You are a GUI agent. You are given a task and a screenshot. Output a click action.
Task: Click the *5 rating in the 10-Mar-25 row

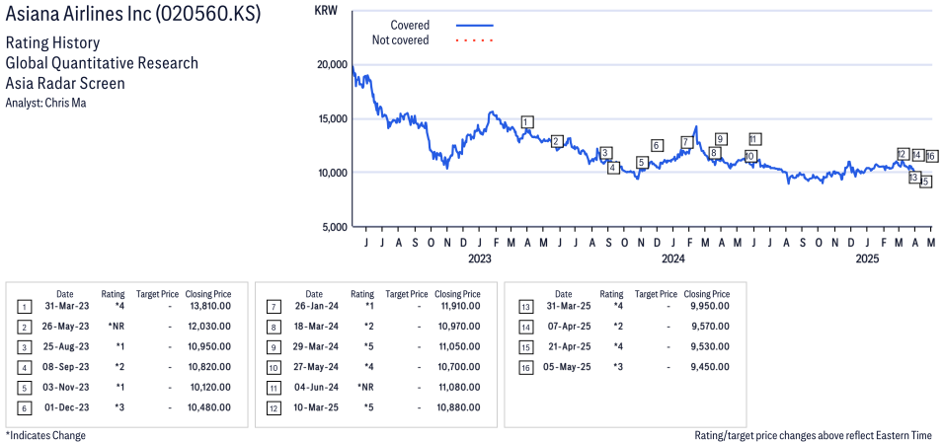[x=368, y=407]
